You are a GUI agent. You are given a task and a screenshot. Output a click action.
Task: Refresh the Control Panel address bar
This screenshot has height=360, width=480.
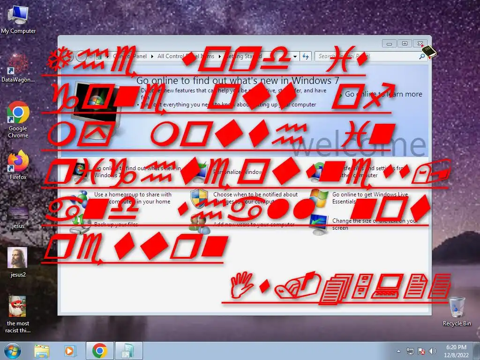[306, 56]
